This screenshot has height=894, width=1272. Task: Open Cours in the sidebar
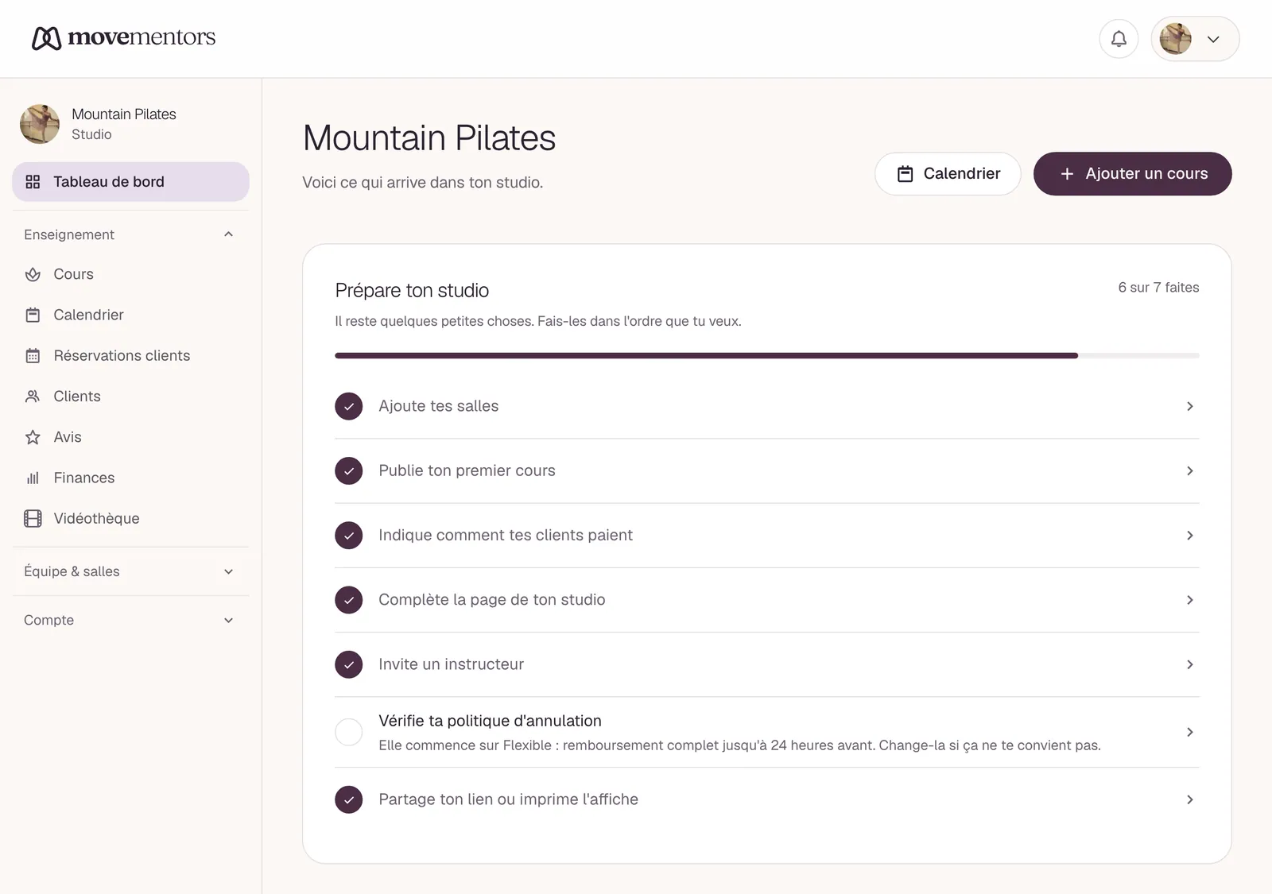click(x=130, y=274)
